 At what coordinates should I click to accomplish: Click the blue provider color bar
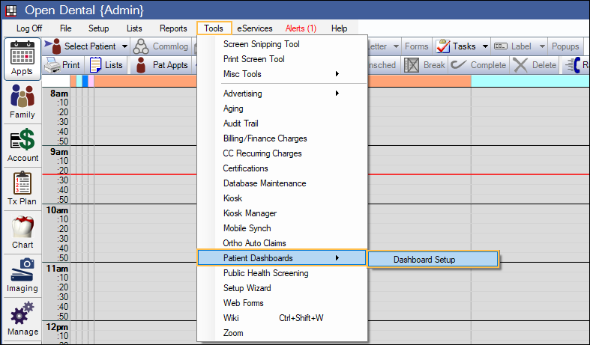pos(85,81)
